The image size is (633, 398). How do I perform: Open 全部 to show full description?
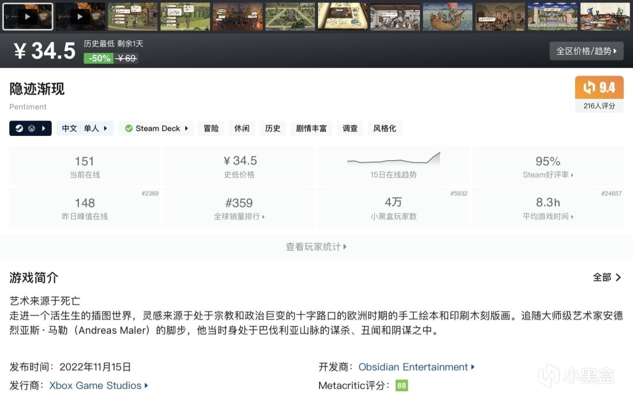click(x=607, y=277)
